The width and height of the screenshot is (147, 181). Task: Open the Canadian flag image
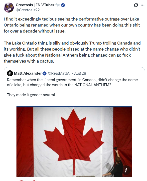(74, 142)
